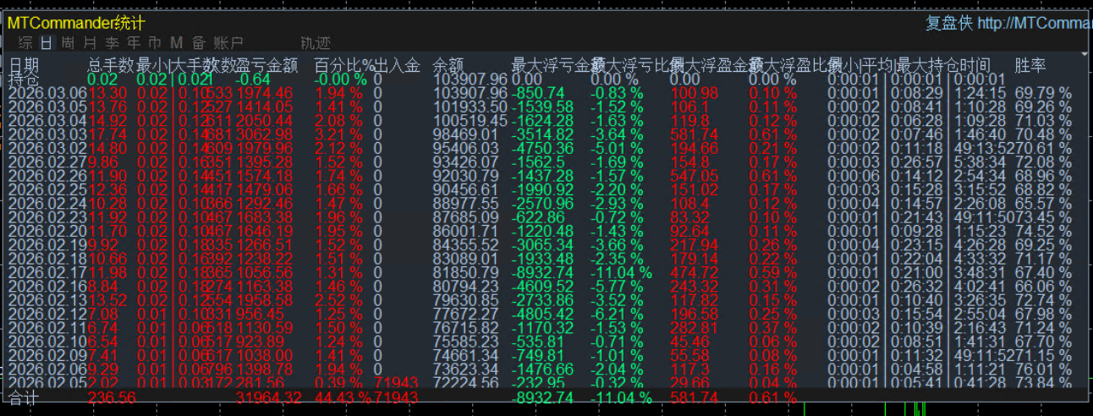Image resolution: width=1093 pixels, height=416 pixels.
Task: Select the 2026.03.05 date row
Action: pyautogui.click(x=47, y=107)
